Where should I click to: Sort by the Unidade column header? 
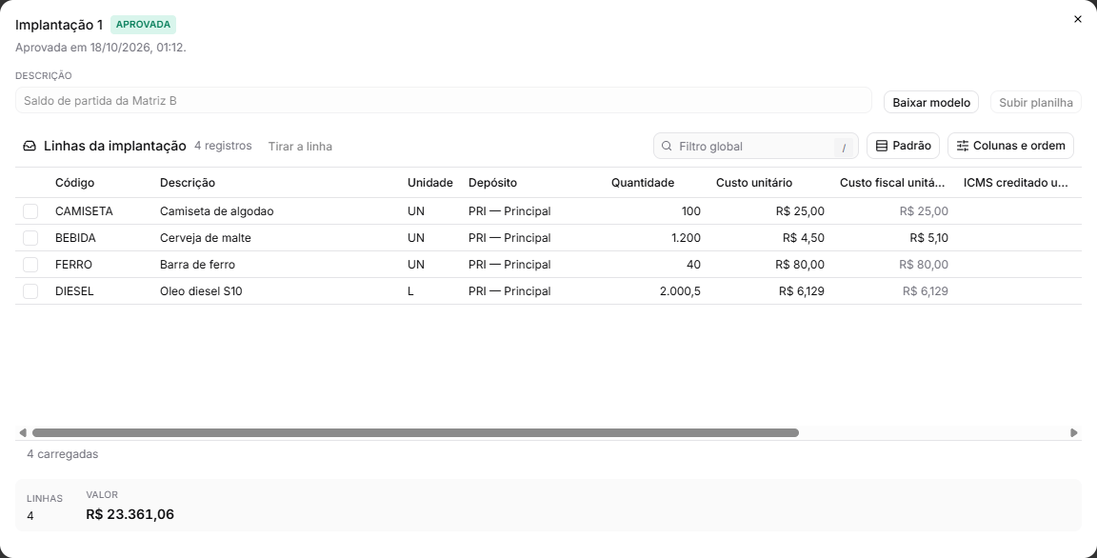click(430, 183)
